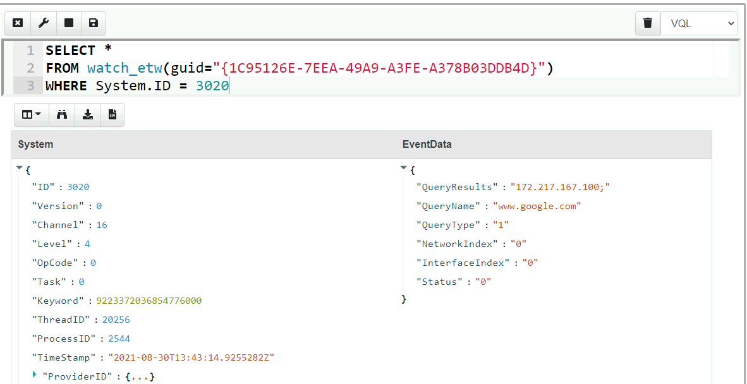Save the VQL cell with the disk icon
Image resolution: width=747 pixels, height=384 pixels.
[94, 23]
